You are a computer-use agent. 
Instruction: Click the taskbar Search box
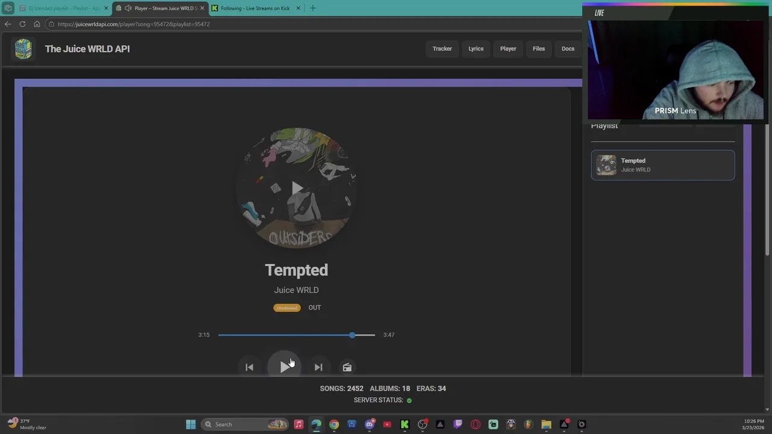[244, 424]
